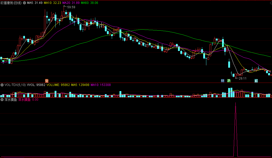Click the green 跌 event marker
The image size is (272, 158).
pos(229,81)
